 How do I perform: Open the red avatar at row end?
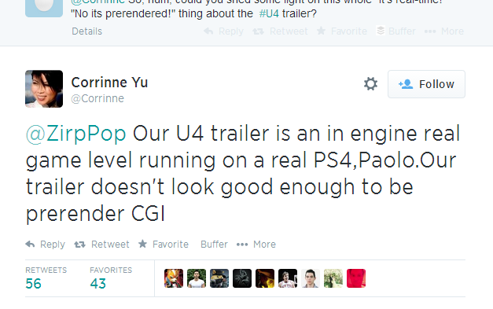pyautogui.click(x=356, y=278)
